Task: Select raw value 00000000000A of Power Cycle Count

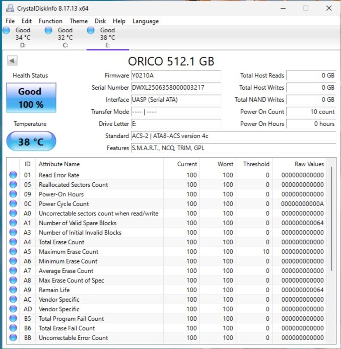Action: pos(302,204)
